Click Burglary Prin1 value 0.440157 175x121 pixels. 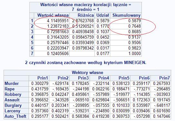click(40, 105)
